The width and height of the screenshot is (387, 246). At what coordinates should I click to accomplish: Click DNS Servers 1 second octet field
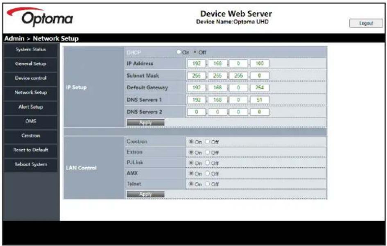(x=217, y=100)
